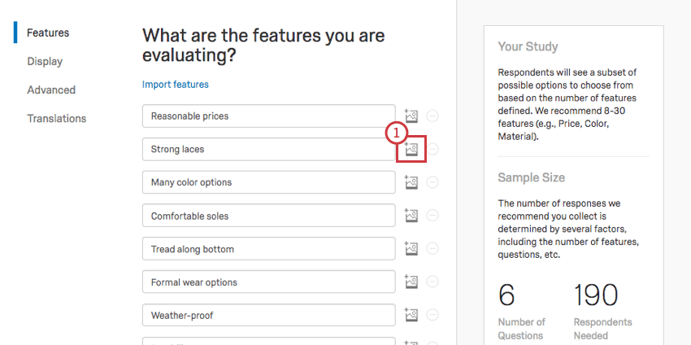Go to the Advanced section
This screenshot has height=345, width=691.
pyautogui.click(x=51, y=90)
